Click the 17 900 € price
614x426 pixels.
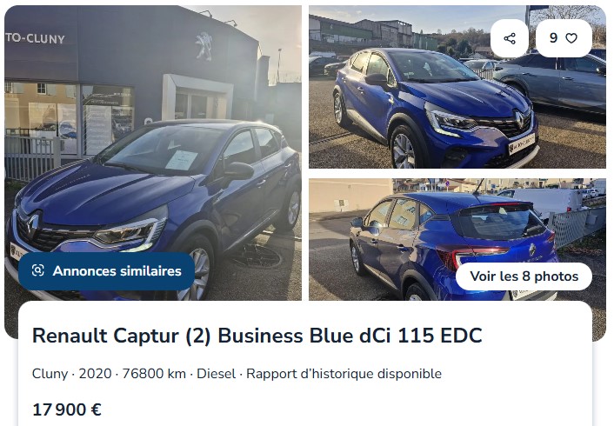[67, 410]
